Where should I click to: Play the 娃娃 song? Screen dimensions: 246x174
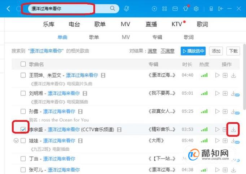(217, 141)
